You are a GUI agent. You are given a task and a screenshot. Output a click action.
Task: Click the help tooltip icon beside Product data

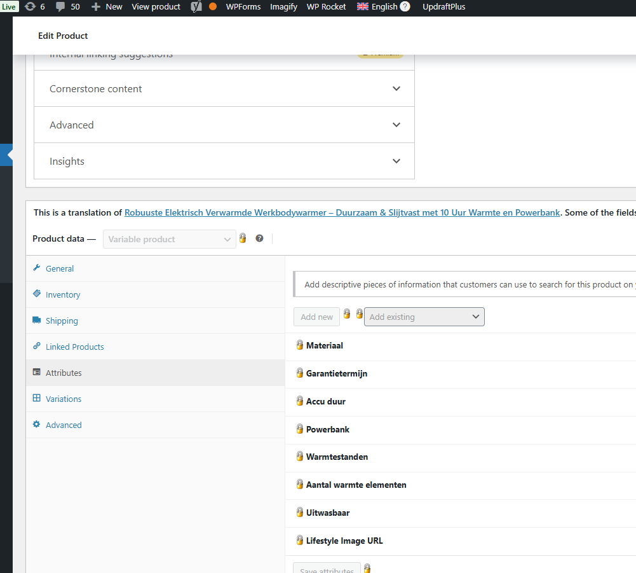(259, 238)
